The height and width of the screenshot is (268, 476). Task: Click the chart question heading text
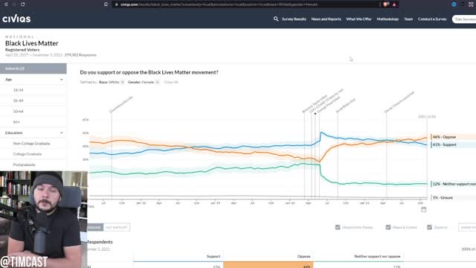click(149, 72)
